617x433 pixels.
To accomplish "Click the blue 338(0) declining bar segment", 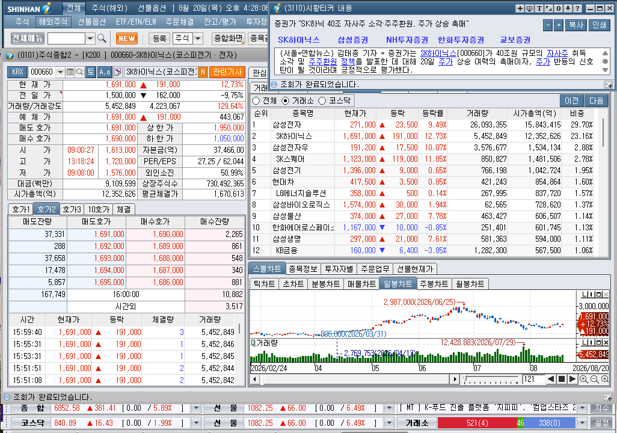I will [x=550, y=423].
